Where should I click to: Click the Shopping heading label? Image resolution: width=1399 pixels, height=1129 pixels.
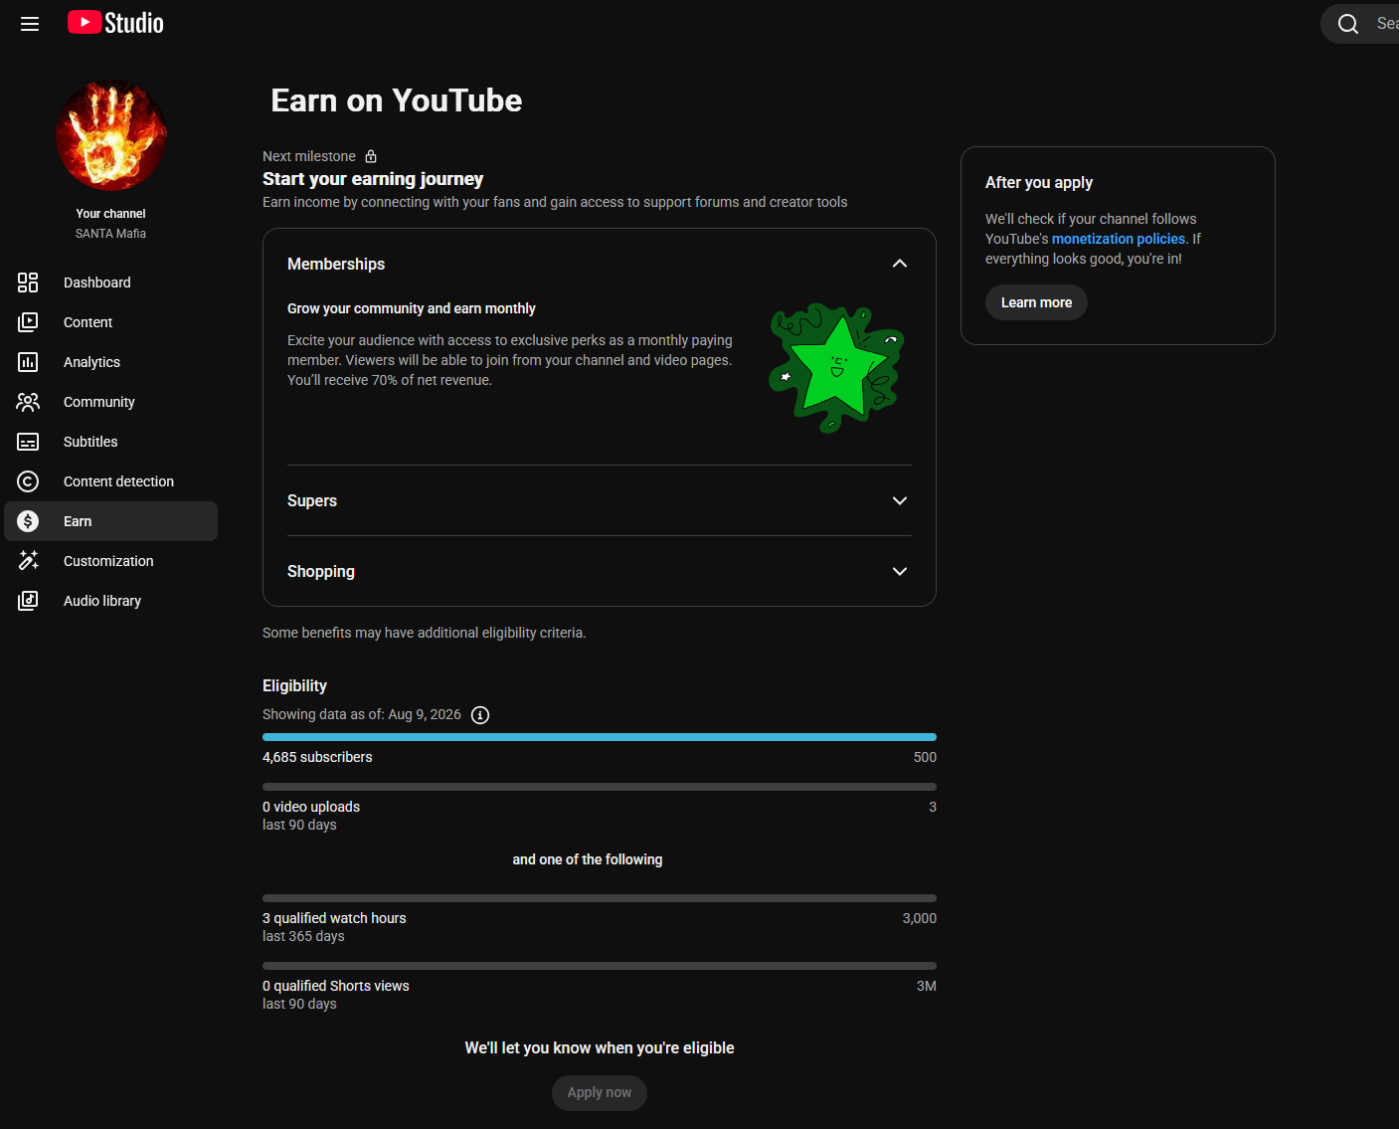(321, 571)
